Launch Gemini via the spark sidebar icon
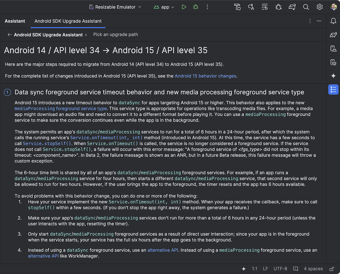 coord(333,76)
